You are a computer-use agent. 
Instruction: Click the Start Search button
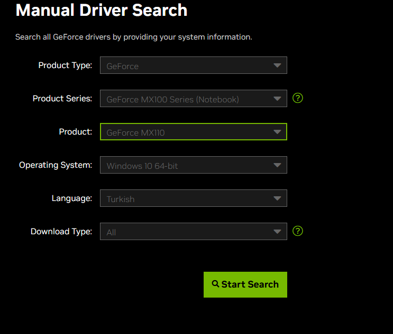pos(245,285)
